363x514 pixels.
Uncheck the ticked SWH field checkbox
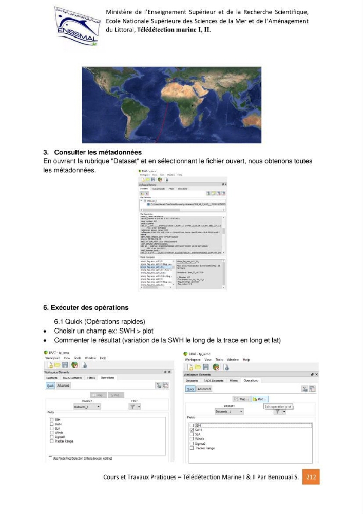192,430
